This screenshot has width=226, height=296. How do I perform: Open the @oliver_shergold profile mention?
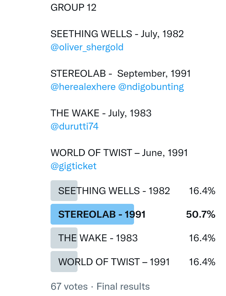pyautogui.click(x=87, y=47)
